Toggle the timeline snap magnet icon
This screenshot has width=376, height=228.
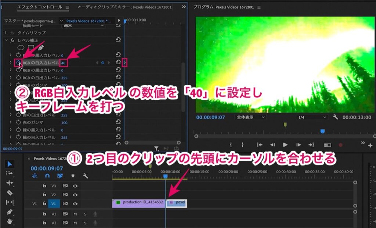point(47,176)
